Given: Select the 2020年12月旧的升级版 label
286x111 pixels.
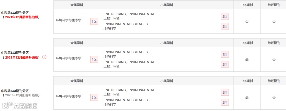Looking at the screenshot, I should point(22,95).
